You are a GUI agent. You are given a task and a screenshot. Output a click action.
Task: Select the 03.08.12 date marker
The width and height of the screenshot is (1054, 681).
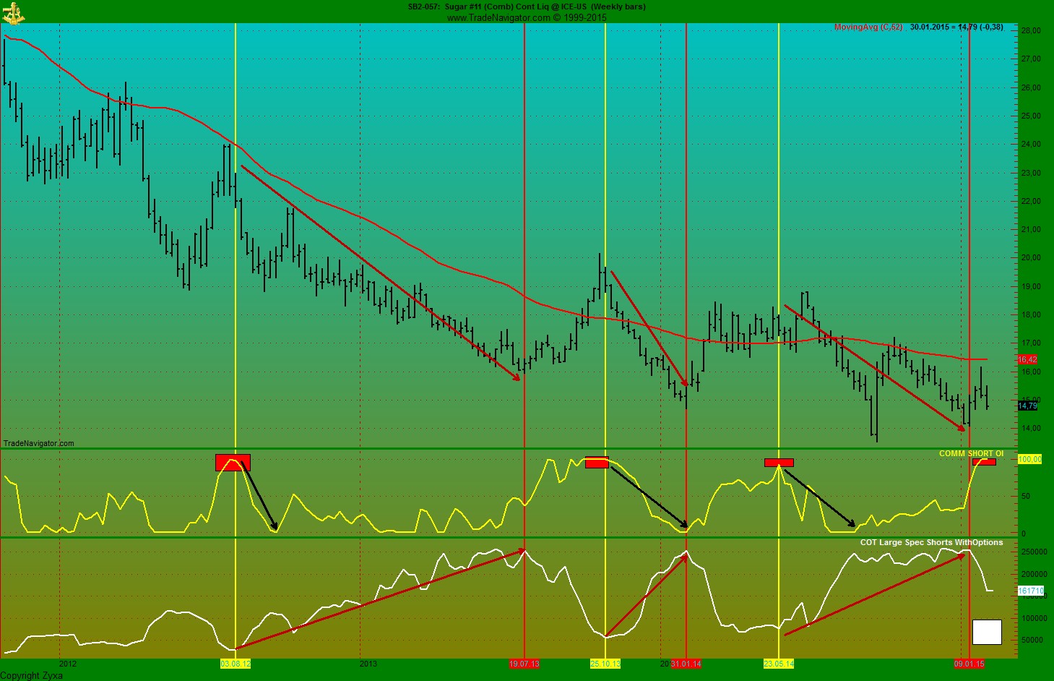click(x=236, y=664)
